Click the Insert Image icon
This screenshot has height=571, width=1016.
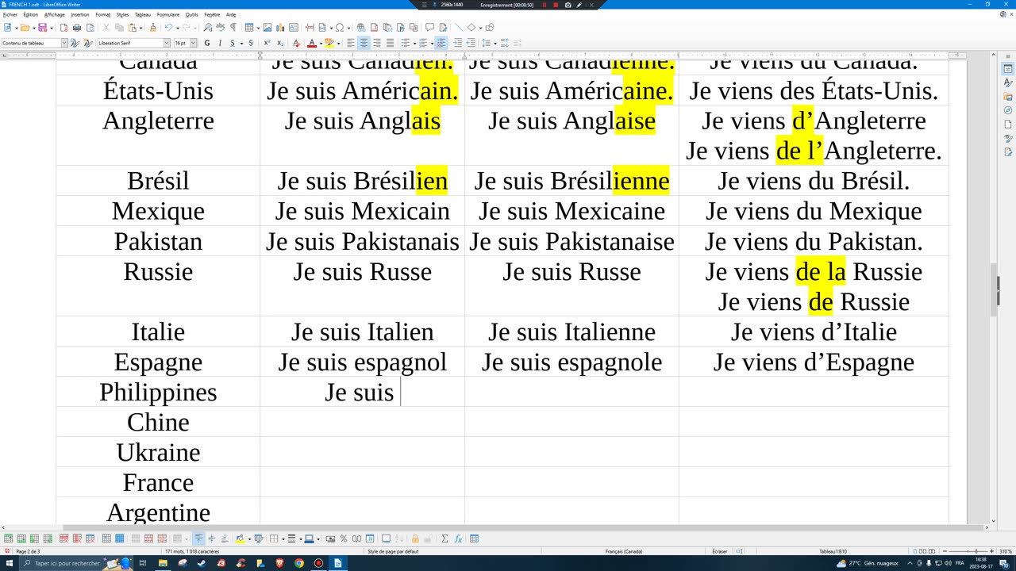(267, 28)
